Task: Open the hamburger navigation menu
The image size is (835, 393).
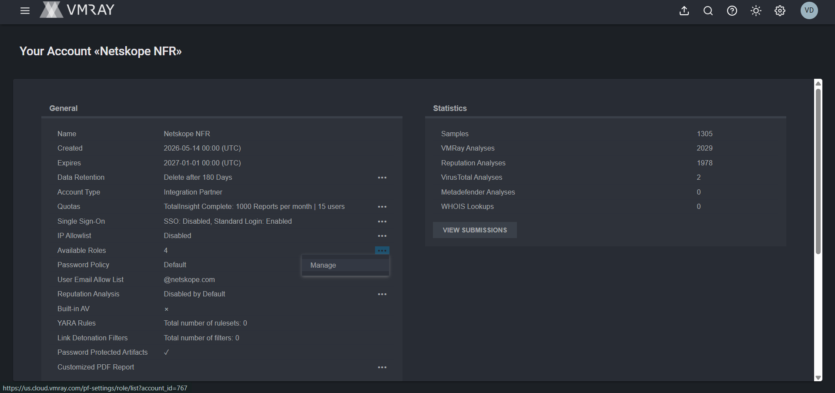Action: (x=25, y=10)
